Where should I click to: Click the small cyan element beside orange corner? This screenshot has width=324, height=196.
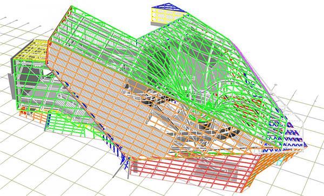(279, 162)
